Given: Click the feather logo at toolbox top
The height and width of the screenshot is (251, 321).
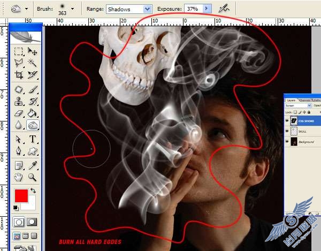Looking at the screenshot, I should (x=25, y=37).
